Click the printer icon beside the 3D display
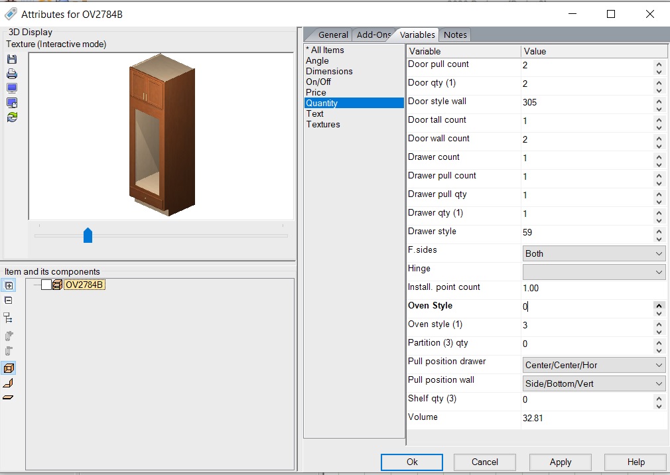670x475 pixels. tap(12, 74)
